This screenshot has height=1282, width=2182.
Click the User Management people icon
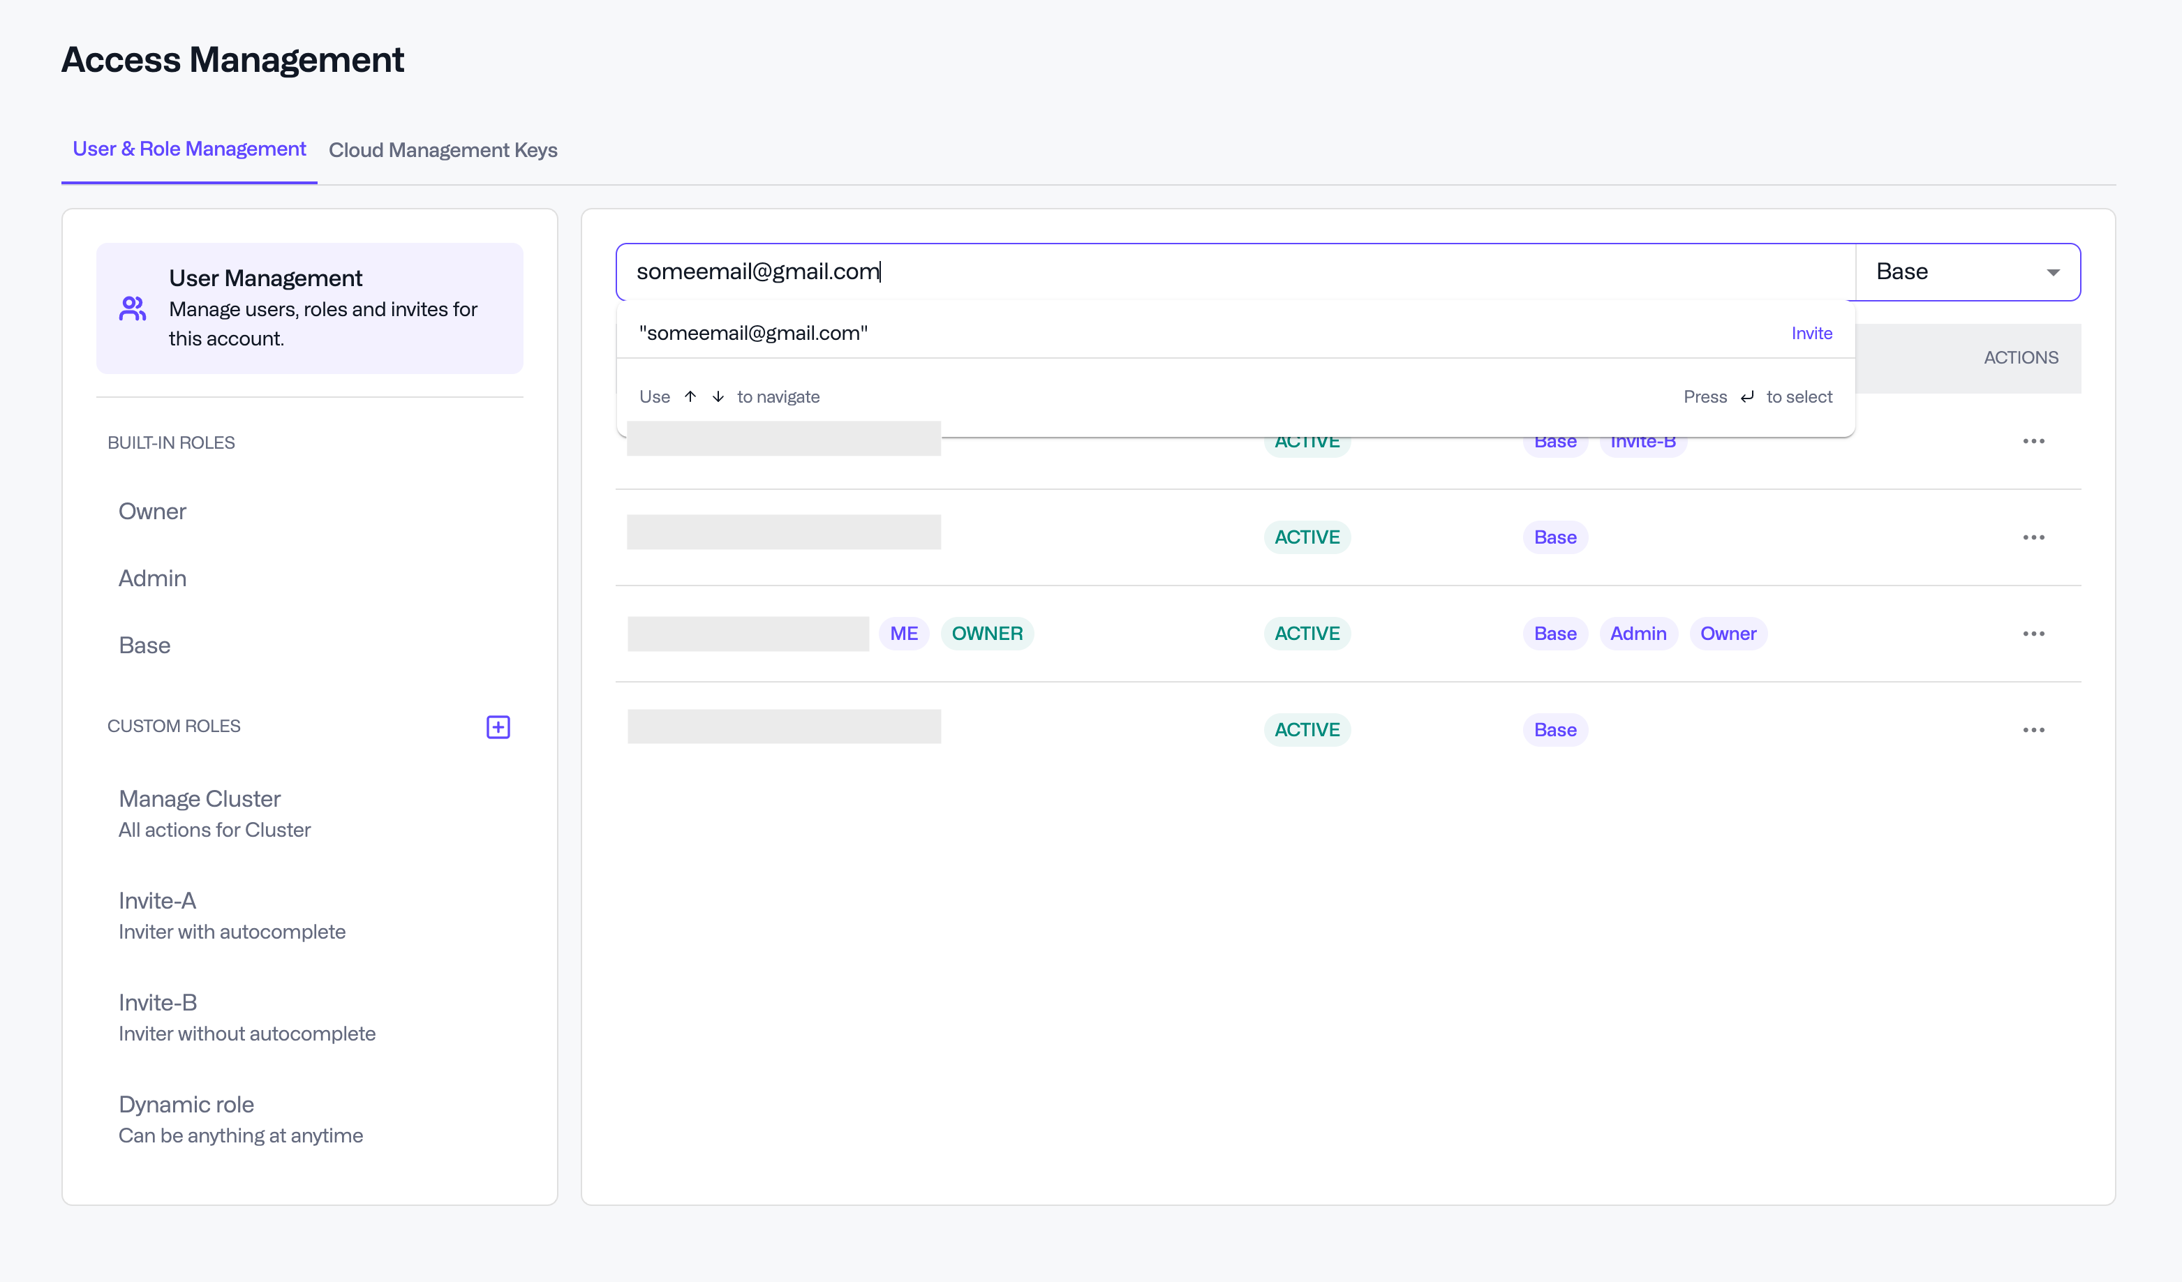click(x=133, y=308)
